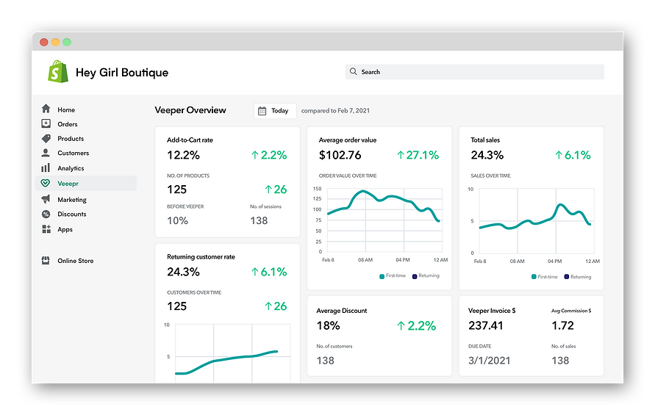This screenshot has height=415, width=655.
Task: Click the $102.76 average order value
Action: point(340,155)
